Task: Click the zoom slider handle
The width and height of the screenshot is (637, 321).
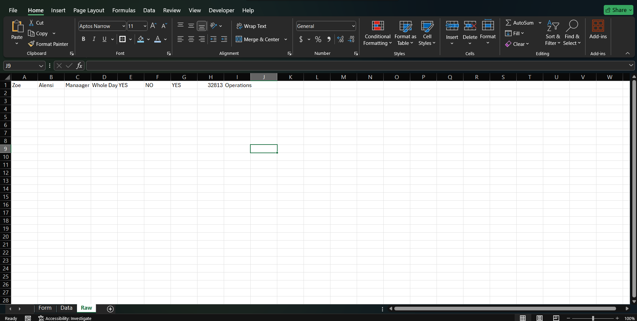Action: click(x=593, y=318)
